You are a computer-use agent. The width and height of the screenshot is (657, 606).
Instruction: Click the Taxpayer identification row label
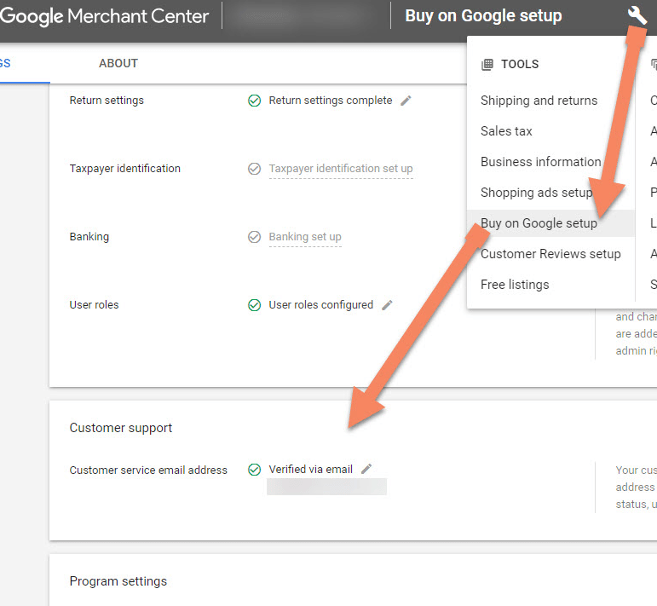pyautogui.click(x=125, y=169)
